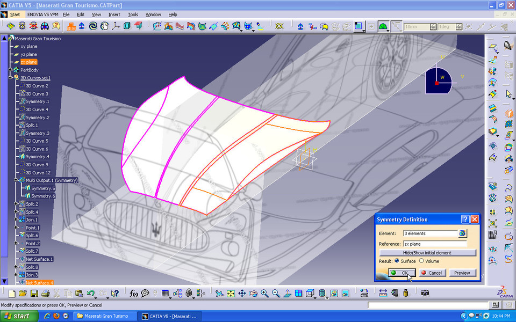Click the Fly Mode airplane icon

pyautogui.click(x=219, y=294)
